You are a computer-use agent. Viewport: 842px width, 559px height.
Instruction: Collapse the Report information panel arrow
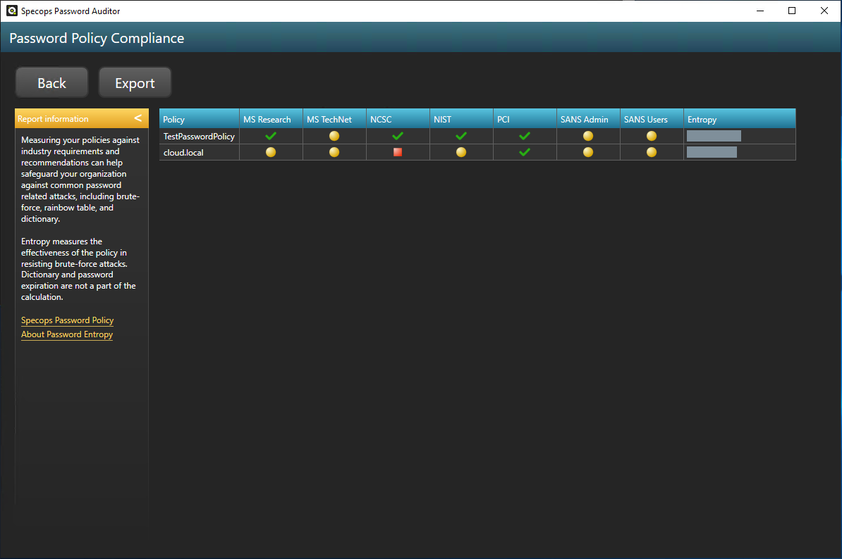(x=138, y=118)
